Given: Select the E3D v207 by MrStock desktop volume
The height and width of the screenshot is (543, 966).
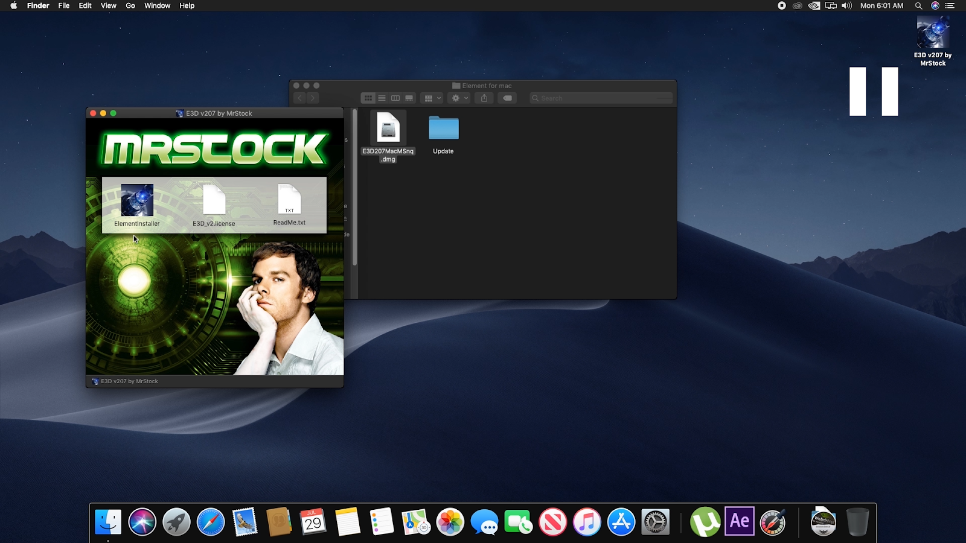Looking at the screenshot, I should tap(933, 33).
